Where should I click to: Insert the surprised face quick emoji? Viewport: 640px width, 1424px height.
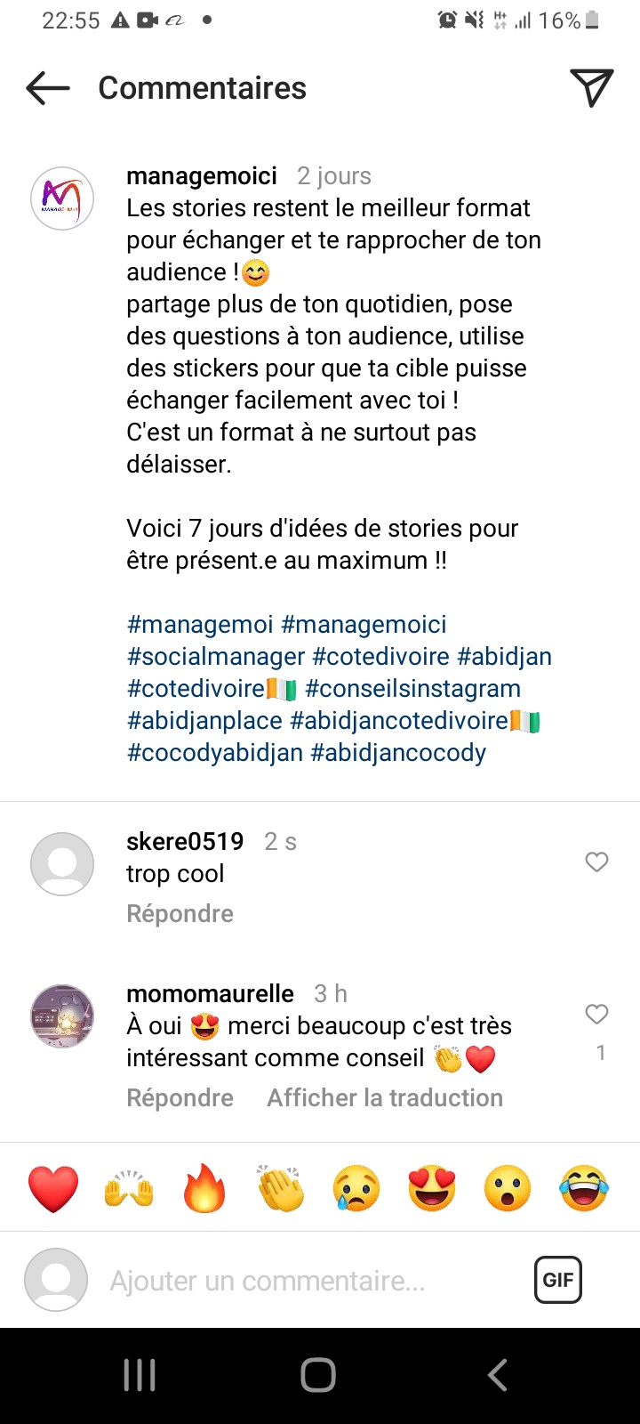click(x=508, y=1188)
